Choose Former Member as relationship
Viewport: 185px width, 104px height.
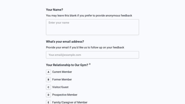pyautogui.click(x=62, y=80)
